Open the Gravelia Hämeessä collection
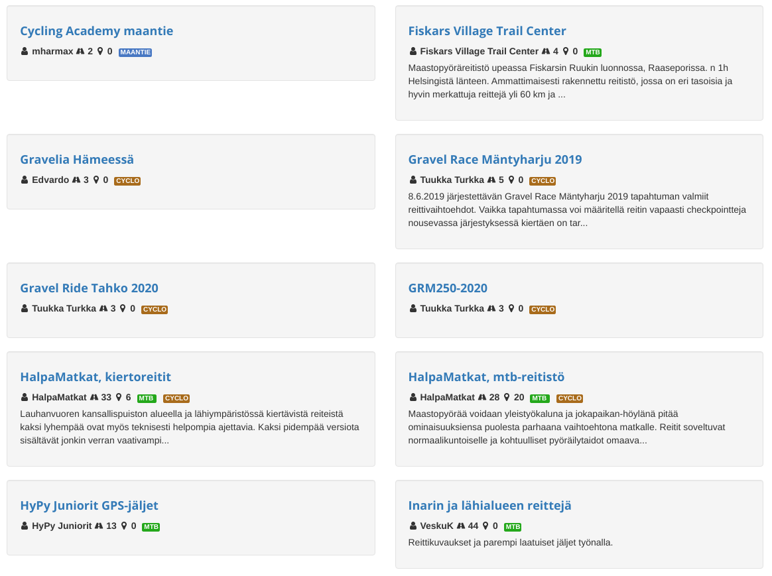The image size is (772, 576). (77, 160)
